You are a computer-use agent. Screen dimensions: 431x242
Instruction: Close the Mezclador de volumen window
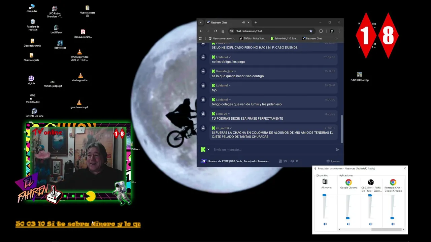(x=405, y=168)
